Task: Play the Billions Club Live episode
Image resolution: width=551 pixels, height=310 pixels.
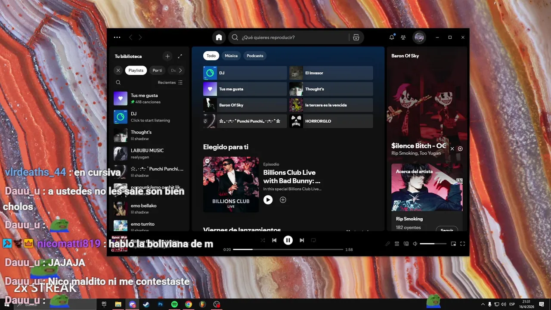Action: (x=268, y=200)
